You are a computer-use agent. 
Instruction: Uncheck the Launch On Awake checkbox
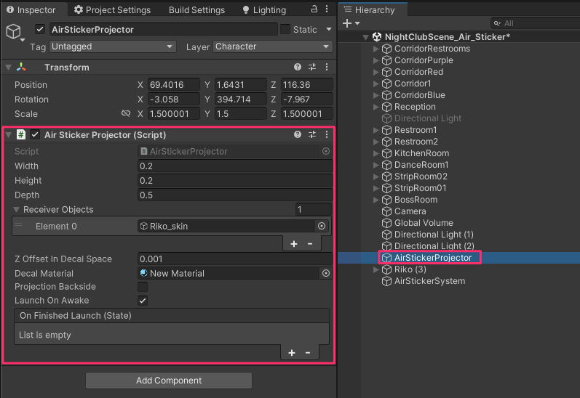[x=143, y=301]
